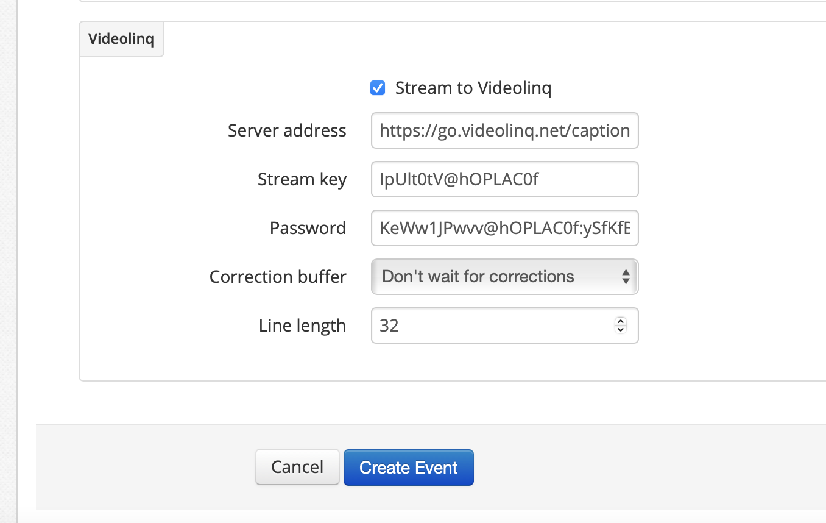
Task: Click the 'Stream key' label
Action: 302,180
